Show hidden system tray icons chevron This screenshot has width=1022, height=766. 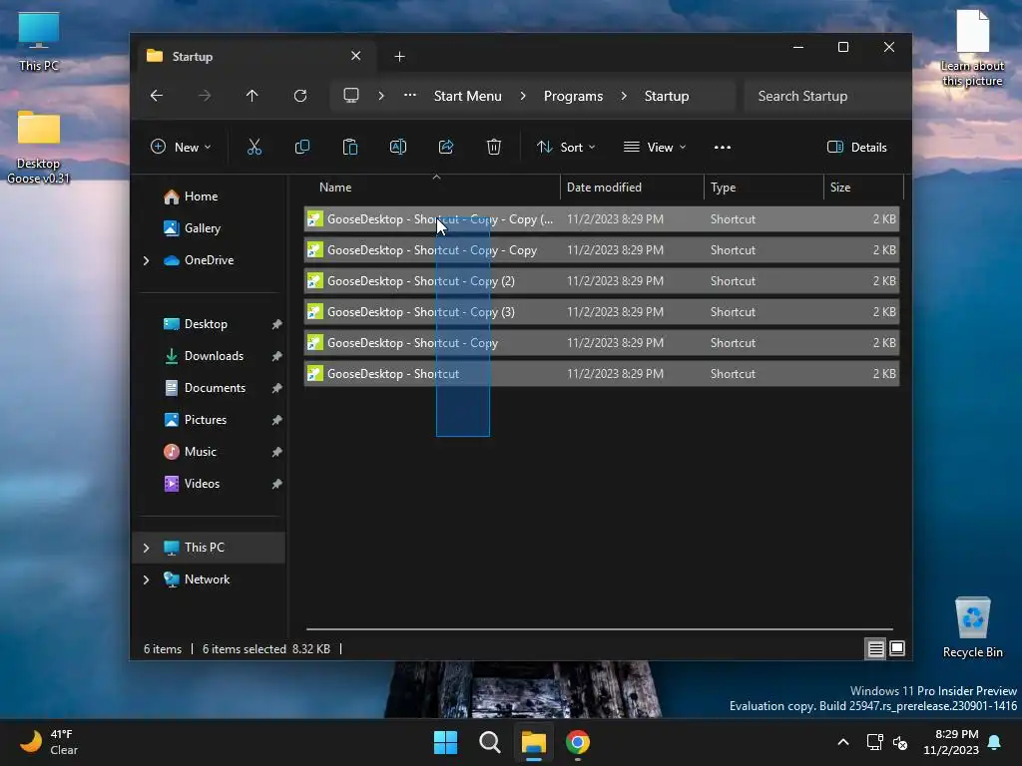[842, 742]
